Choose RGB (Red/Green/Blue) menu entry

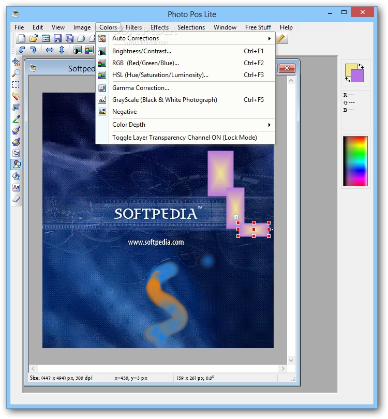[185, 63]
